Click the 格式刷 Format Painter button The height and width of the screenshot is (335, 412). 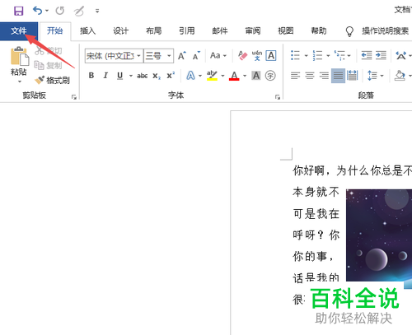(52, 80)
